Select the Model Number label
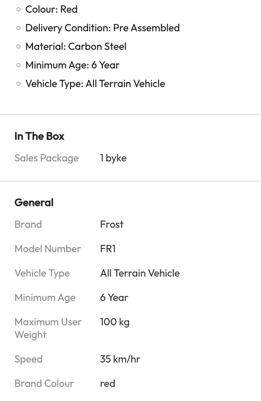The image size is (261, 401). click(48, 249)
